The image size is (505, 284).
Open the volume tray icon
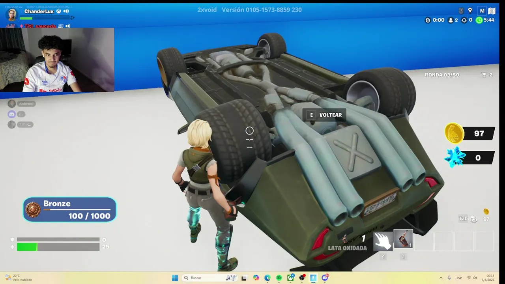pyautogui.click(x=475, y=278)
